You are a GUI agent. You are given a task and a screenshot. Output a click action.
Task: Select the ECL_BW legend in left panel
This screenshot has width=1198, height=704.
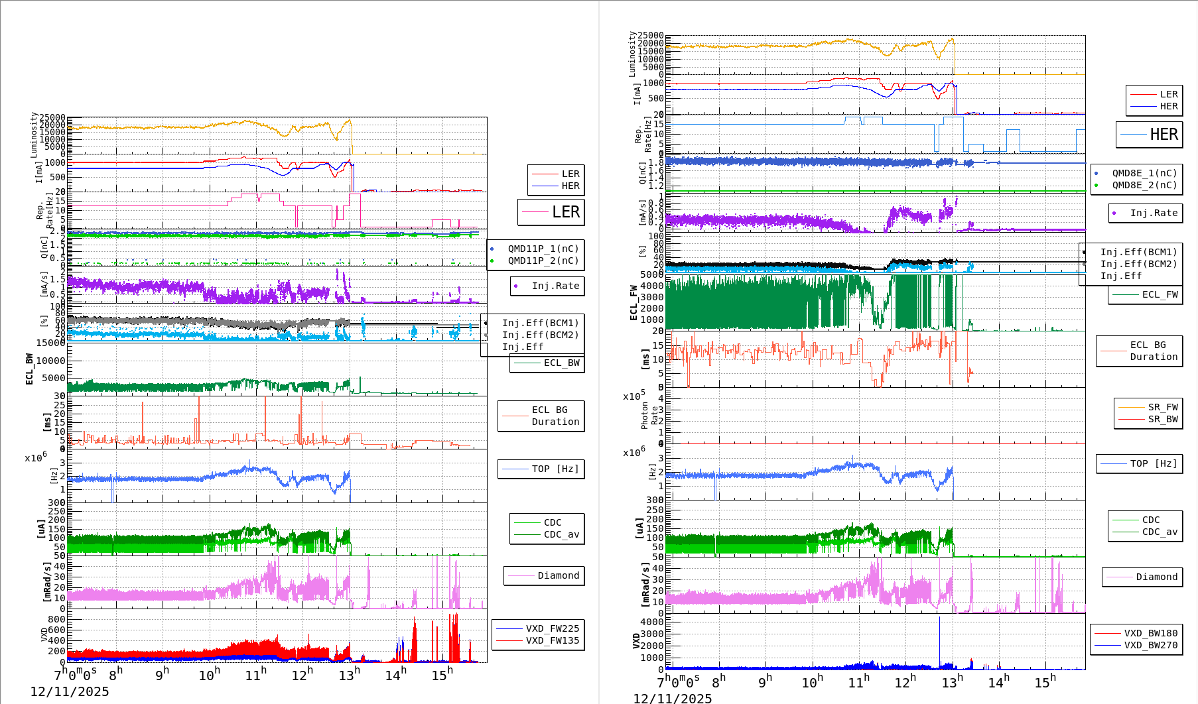coord(561,363)
